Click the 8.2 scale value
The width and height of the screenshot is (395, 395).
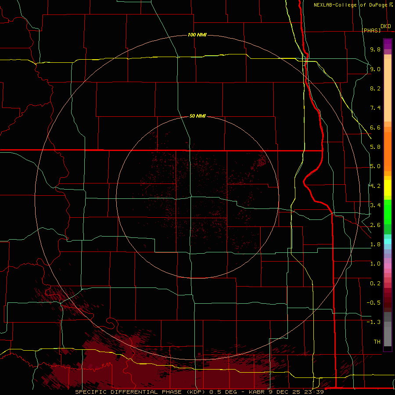375,88
